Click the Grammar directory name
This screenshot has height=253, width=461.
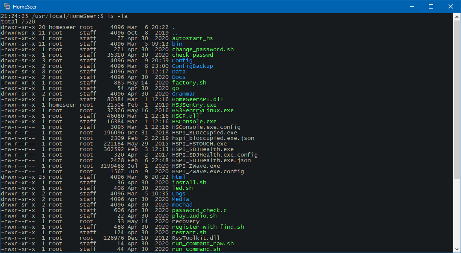click(x=184, y=94)
